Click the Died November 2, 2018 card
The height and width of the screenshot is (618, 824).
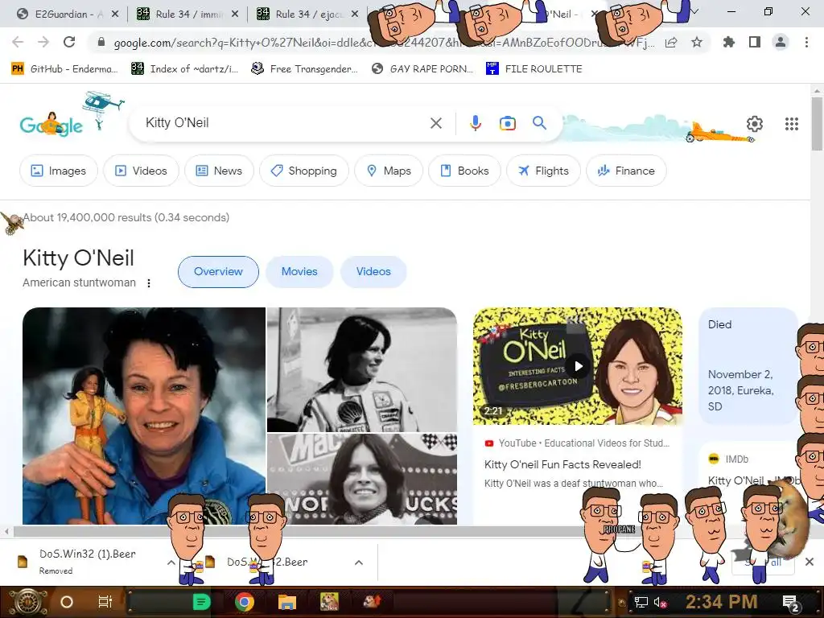point(748,366)
